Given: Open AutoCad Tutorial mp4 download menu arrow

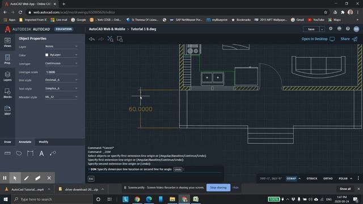Looking at the screenshot, I should click(x=49, y=189).
